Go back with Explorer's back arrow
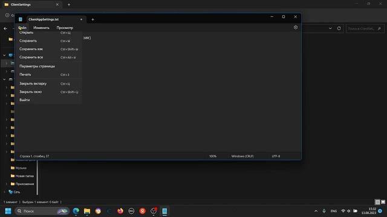The image size is (387, 217). pyautogui.click(x=5, y=28)
